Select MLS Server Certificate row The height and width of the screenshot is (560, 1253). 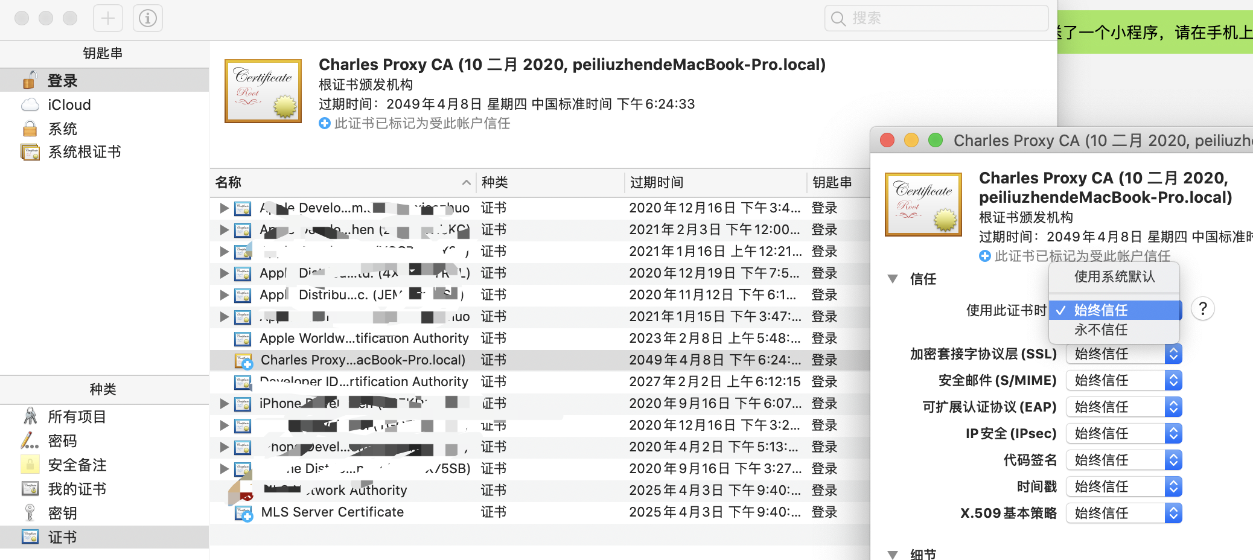[540, 512]
